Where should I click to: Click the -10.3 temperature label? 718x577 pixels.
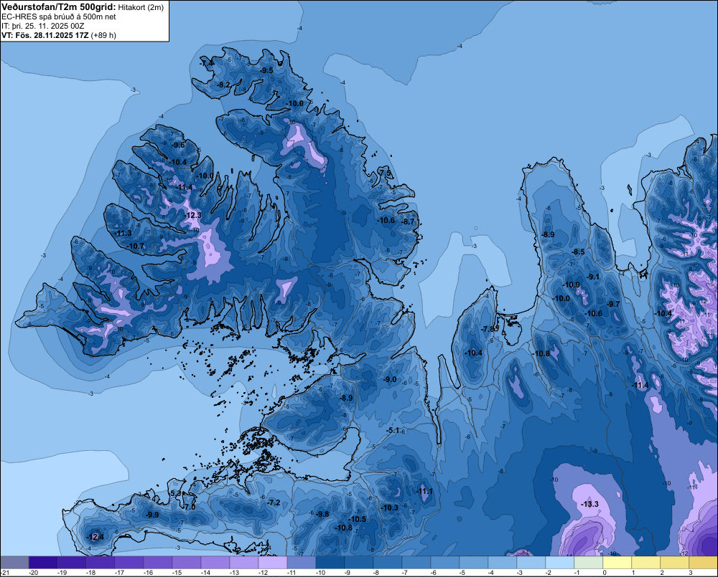coord(390,507)
